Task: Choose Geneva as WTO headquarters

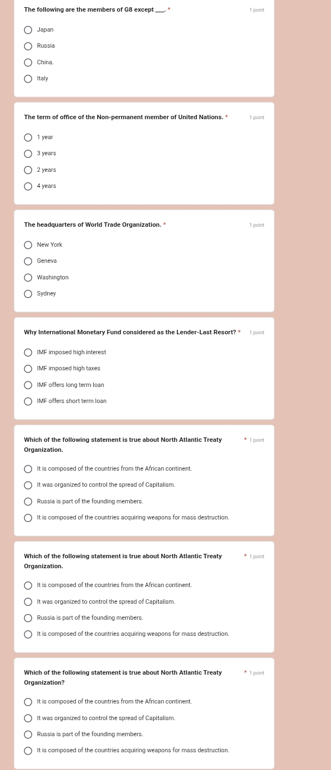Action: point(28,261)
